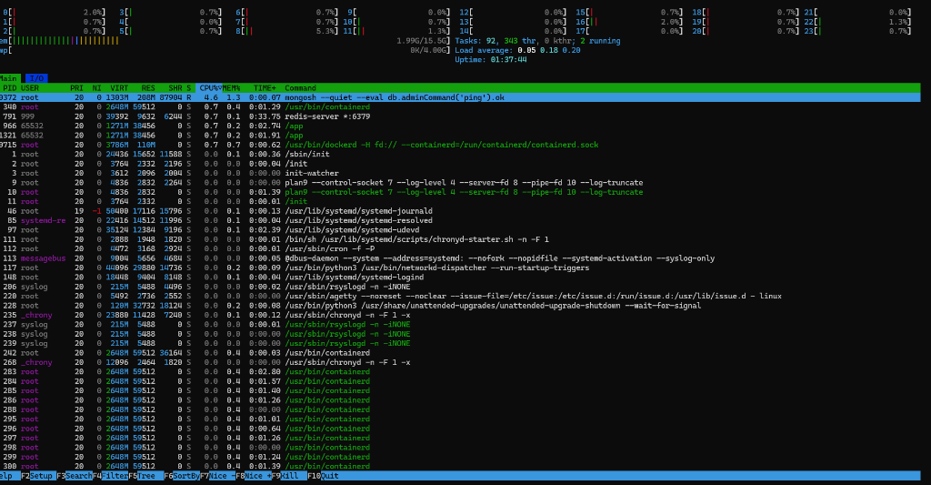931x485 pixels.
Task: Click the CPU 0 usage meter
Action: [x=54, y=13]
